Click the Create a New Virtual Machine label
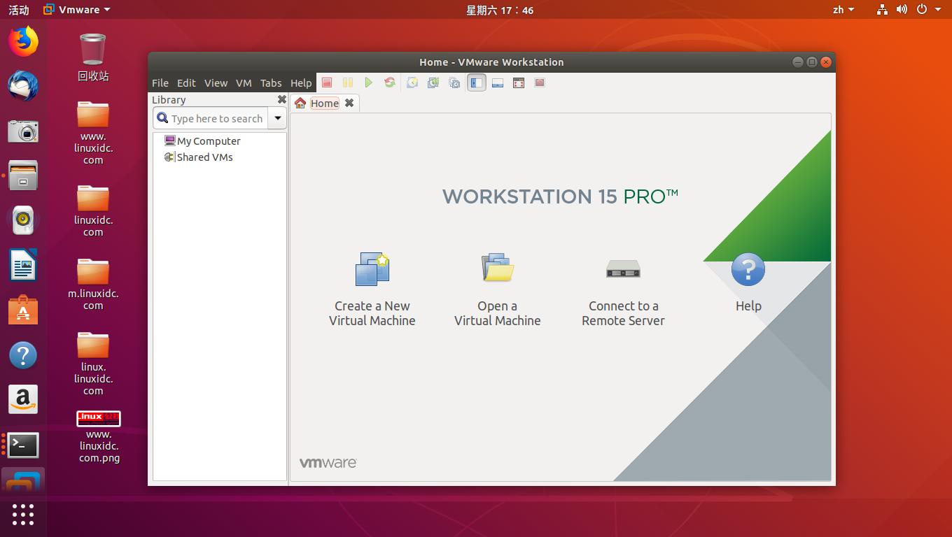 coord(372,313)
